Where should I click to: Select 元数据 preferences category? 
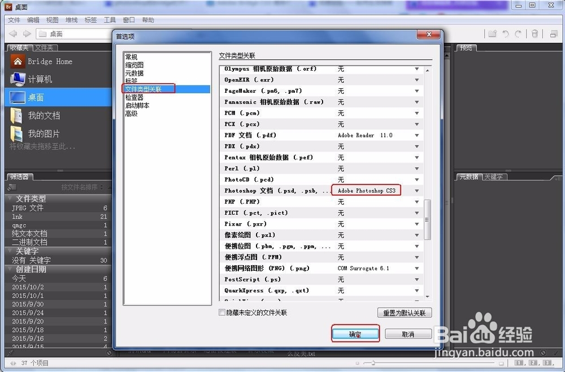click(134, 73)
